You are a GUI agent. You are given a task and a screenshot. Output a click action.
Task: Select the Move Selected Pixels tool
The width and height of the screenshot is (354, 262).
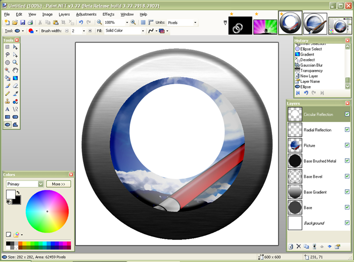tap(15, 47)
